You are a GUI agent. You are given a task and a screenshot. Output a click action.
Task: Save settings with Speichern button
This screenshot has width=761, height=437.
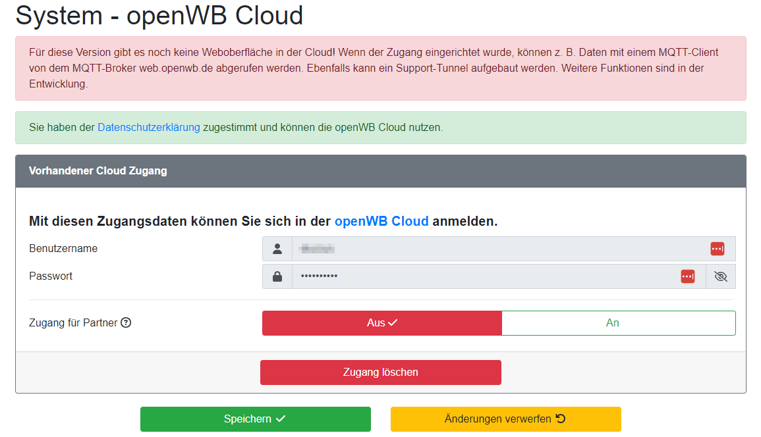click(x=255, y=419)
